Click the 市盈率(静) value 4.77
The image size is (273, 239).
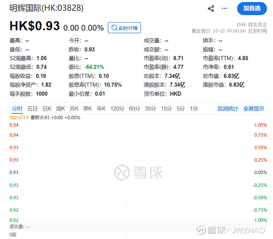178,67
